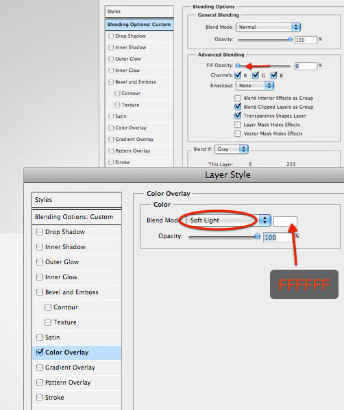Screen dimensions: 344x410
Task: Open the Blend If Gray dropdown
Action: (x=231, y=149)
